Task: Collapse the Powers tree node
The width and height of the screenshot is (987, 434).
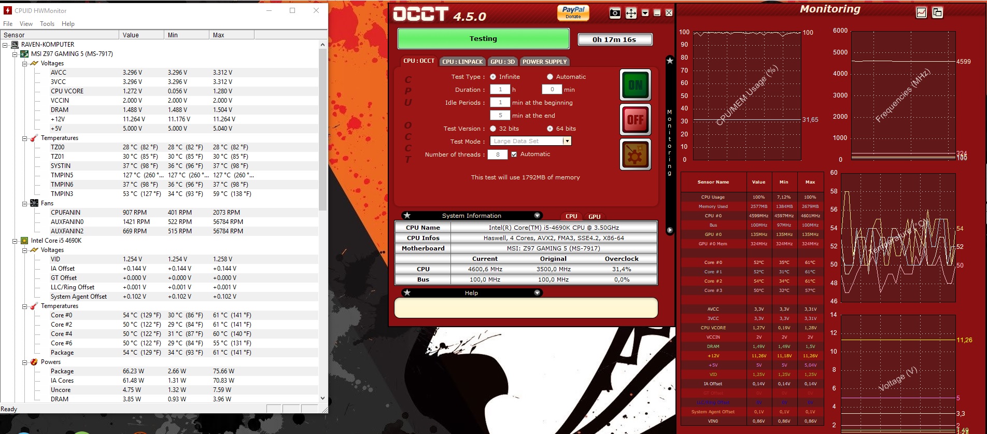Action: pyautogui.click(x=24, y=362)
